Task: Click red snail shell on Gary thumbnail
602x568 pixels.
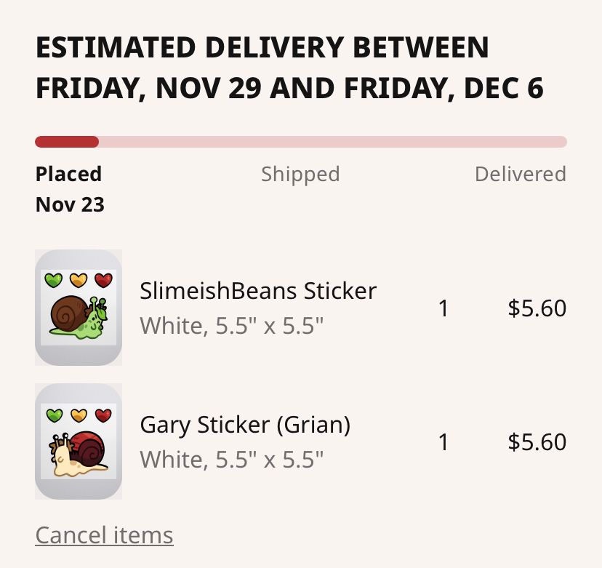Action: point(90,447)
